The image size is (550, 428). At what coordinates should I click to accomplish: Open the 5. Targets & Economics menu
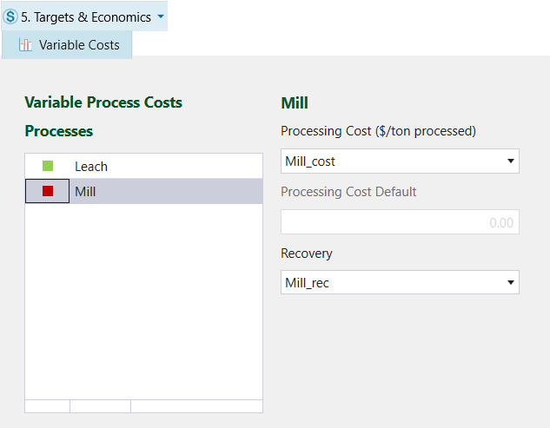click(84, 16)
